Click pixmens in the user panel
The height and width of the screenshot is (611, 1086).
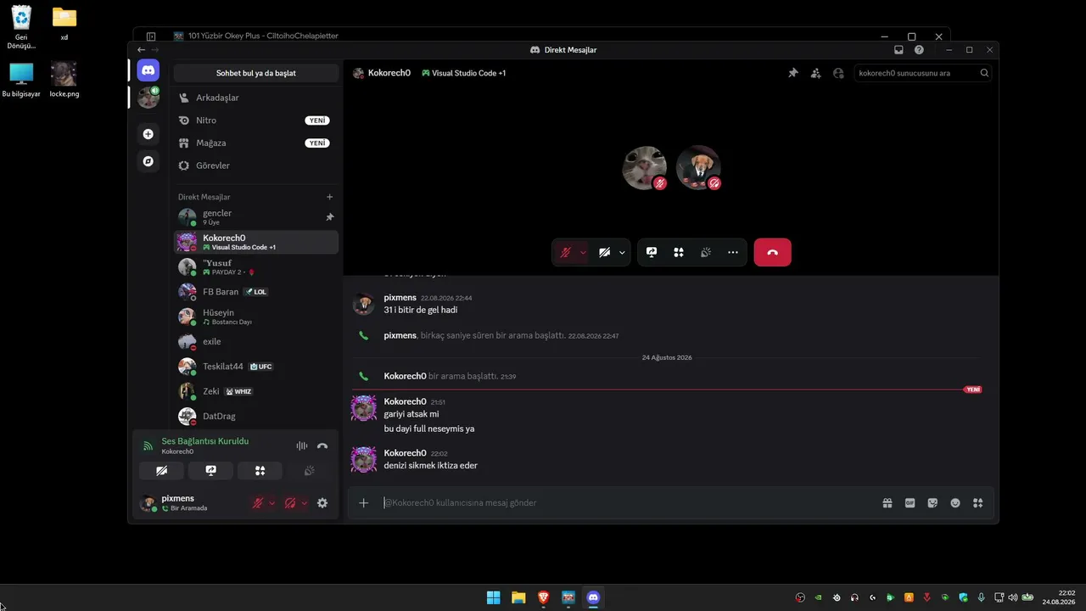click(x=178, y=498)
